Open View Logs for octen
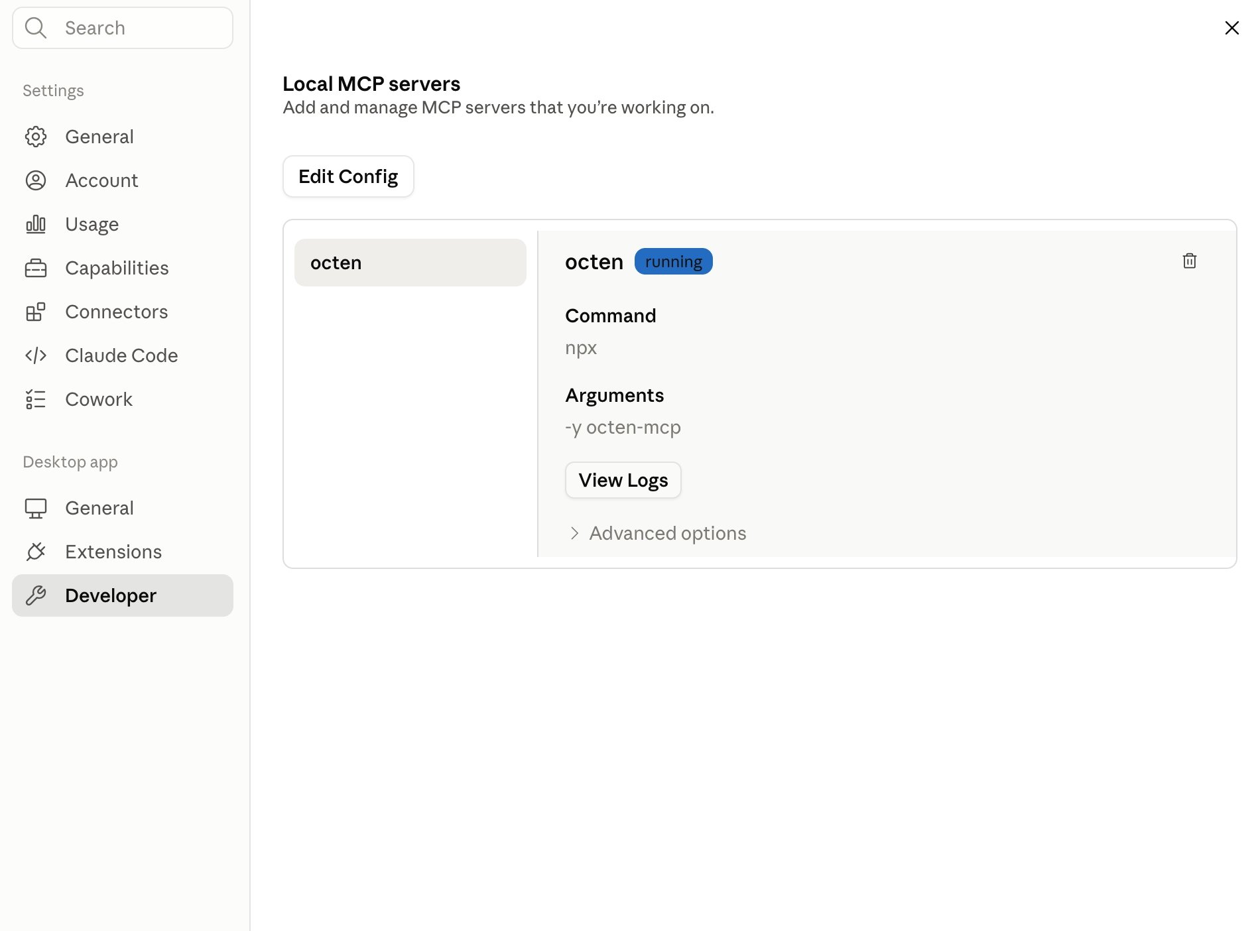Screen dimensions: 1256x931 coord(623,480)
